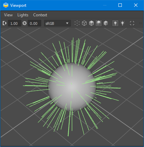Toggle smooth shaded cube display mode

(99, 23)
